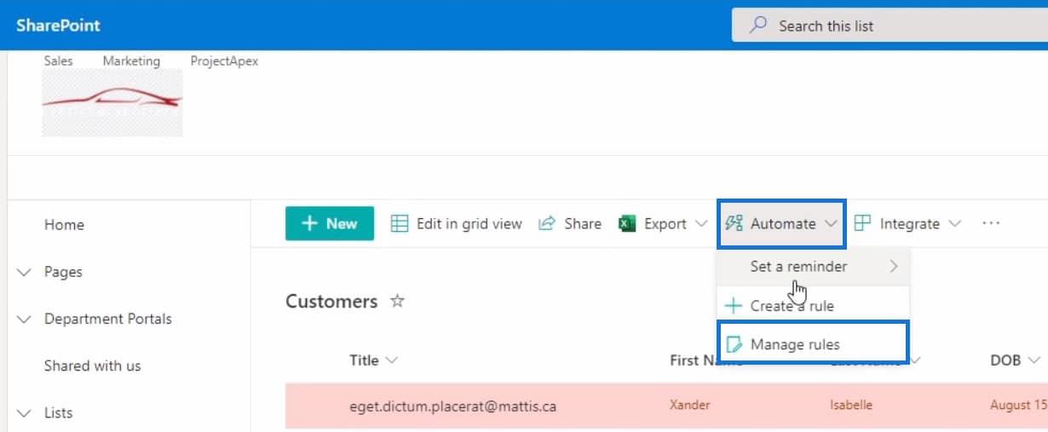Collapse the Automate menu
This screenshot has width=1048, height=432.
coord(781,223)
